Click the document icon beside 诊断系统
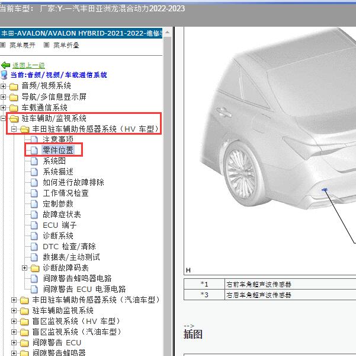356x356 pixels. (x=34, y=236)
